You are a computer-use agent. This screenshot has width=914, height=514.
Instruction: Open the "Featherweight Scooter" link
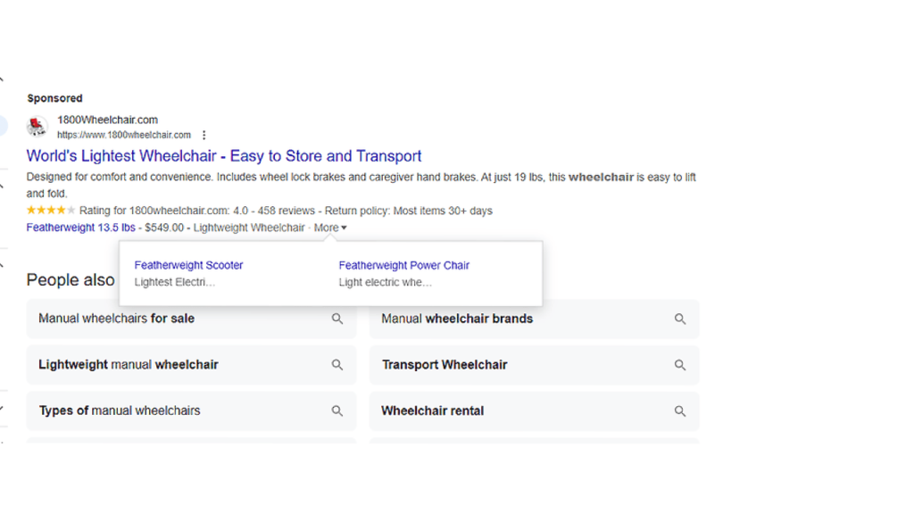tap(187, 265)
